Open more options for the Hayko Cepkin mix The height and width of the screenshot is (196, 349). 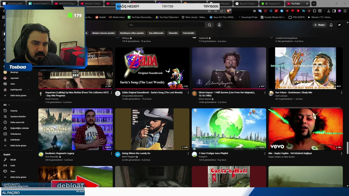click(x=341, y=153)
